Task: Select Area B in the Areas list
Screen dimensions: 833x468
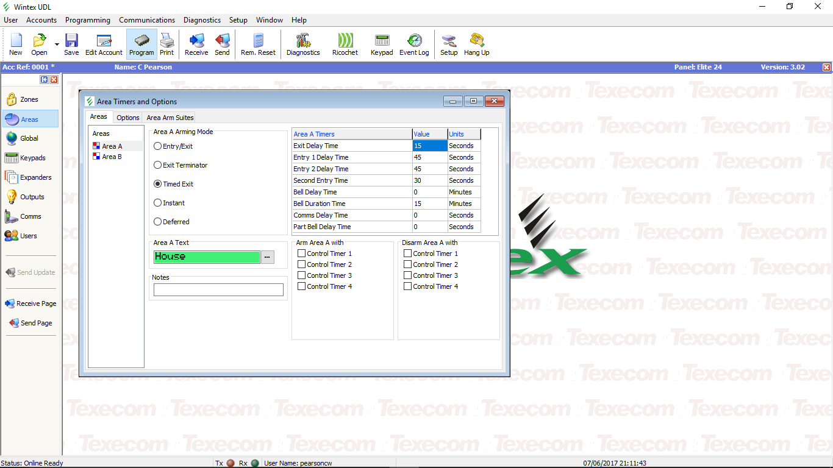Action: coord(112,157)
